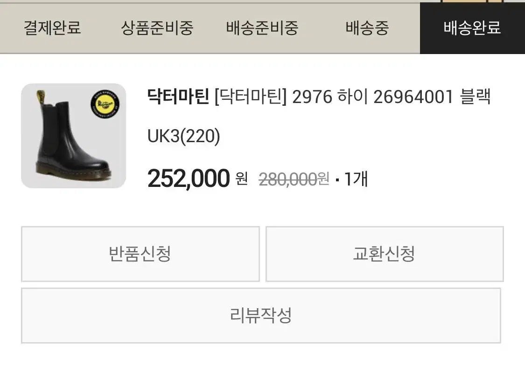Open the 배송준비중 status tab
This screenshot has height=385, width=525.
click(262, 28)
